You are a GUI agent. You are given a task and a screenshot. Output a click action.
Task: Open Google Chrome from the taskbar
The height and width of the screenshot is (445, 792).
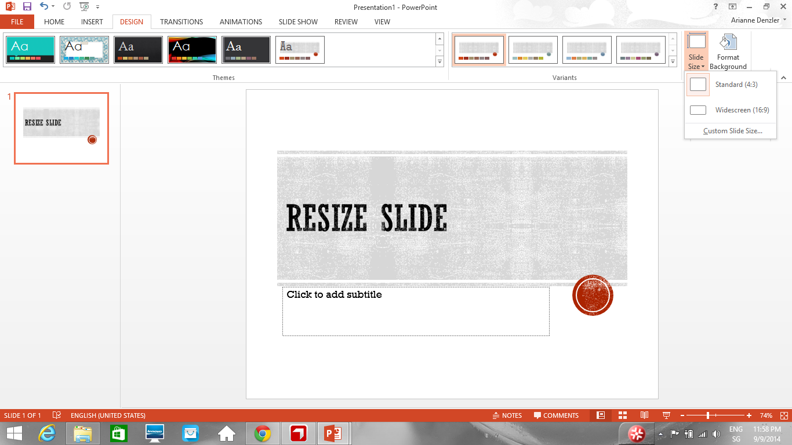(x=263, y=433)
